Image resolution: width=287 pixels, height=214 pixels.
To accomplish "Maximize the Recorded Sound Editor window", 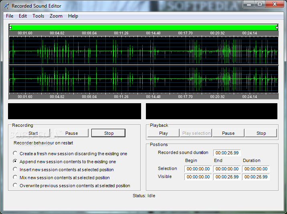I will coord(260,4).
